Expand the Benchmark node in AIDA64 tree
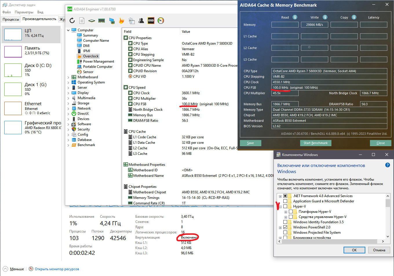394x276 pixels. click(x=68, y=145)
